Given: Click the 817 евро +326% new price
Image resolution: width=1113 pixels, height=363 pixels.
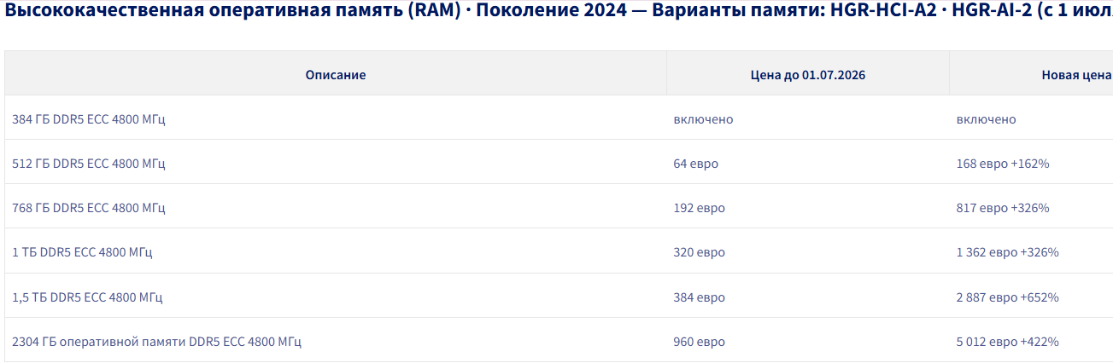Looking at the screenshot, I should [x=1003, y=208].
